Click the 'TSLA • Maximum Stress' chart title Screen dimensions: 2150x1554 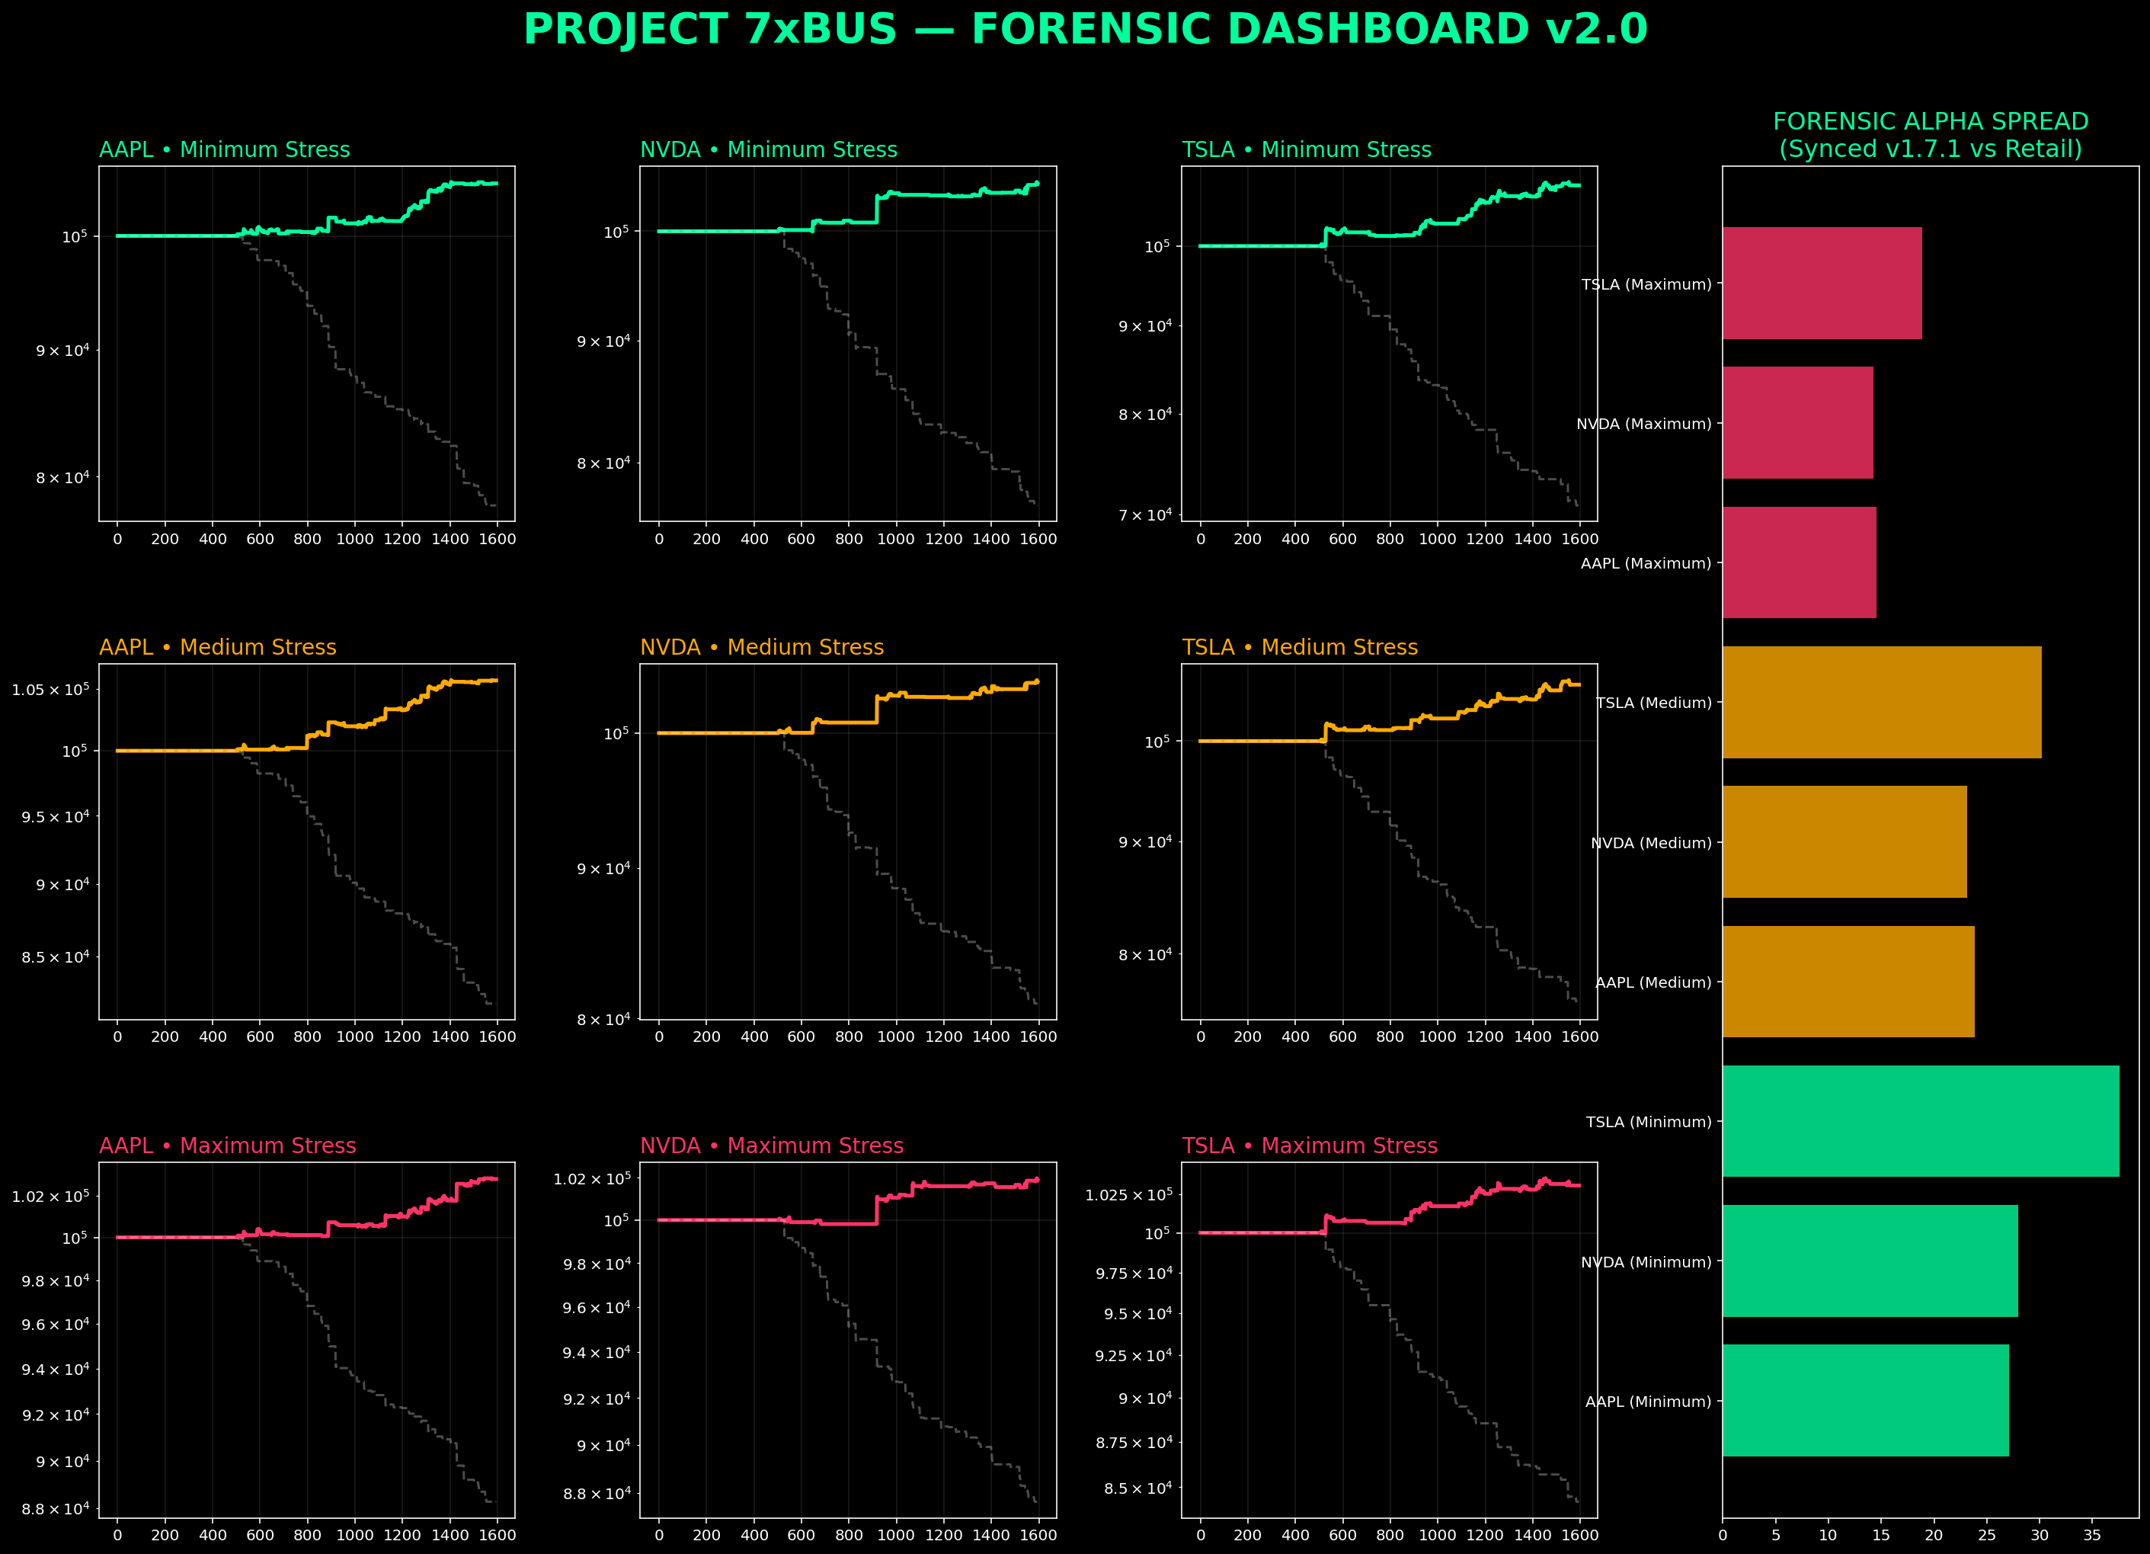pos(1310,1145)
